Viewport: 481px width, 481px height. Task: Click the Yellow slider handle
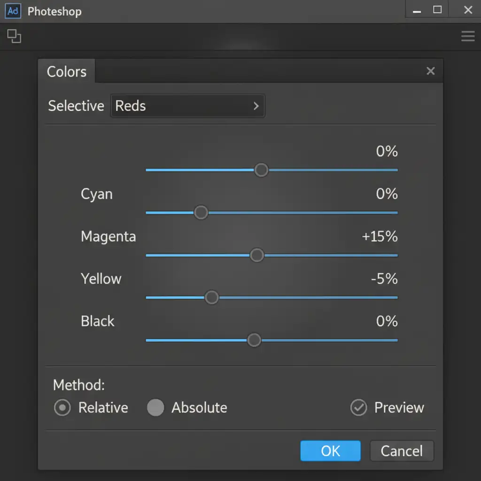click(x=212, y=297)
